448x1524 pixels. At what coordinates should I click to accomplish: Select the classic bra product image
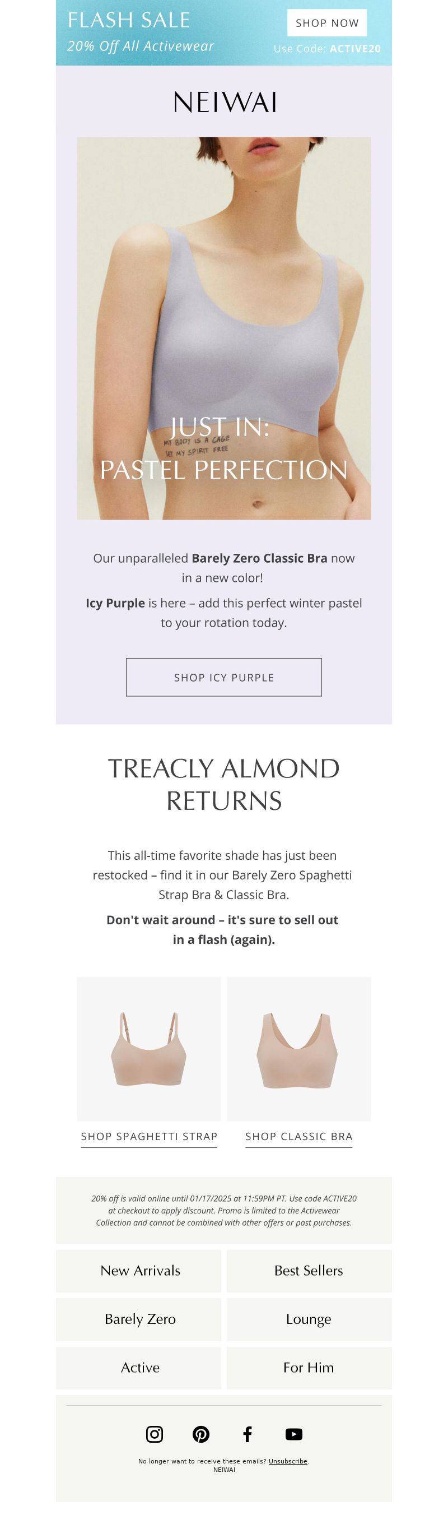(x=299, y=1048)
